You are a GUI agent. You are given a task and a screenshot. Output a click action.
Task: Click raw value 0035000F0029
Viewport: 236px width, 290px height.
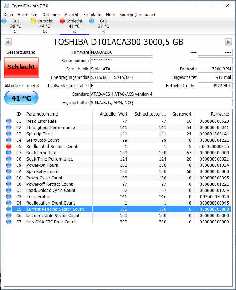[x=214, y=197]
